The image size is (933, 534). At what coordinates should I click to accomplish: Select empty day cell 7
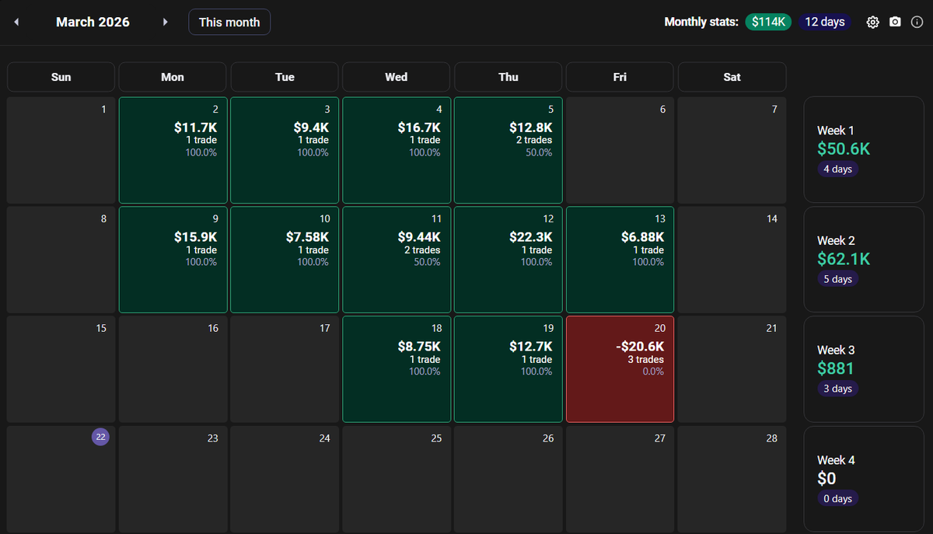click(732, 150)
